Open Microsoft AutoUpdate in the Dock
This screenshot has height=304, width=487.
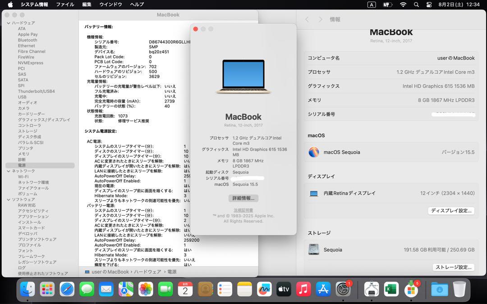(x=411, y=290)
